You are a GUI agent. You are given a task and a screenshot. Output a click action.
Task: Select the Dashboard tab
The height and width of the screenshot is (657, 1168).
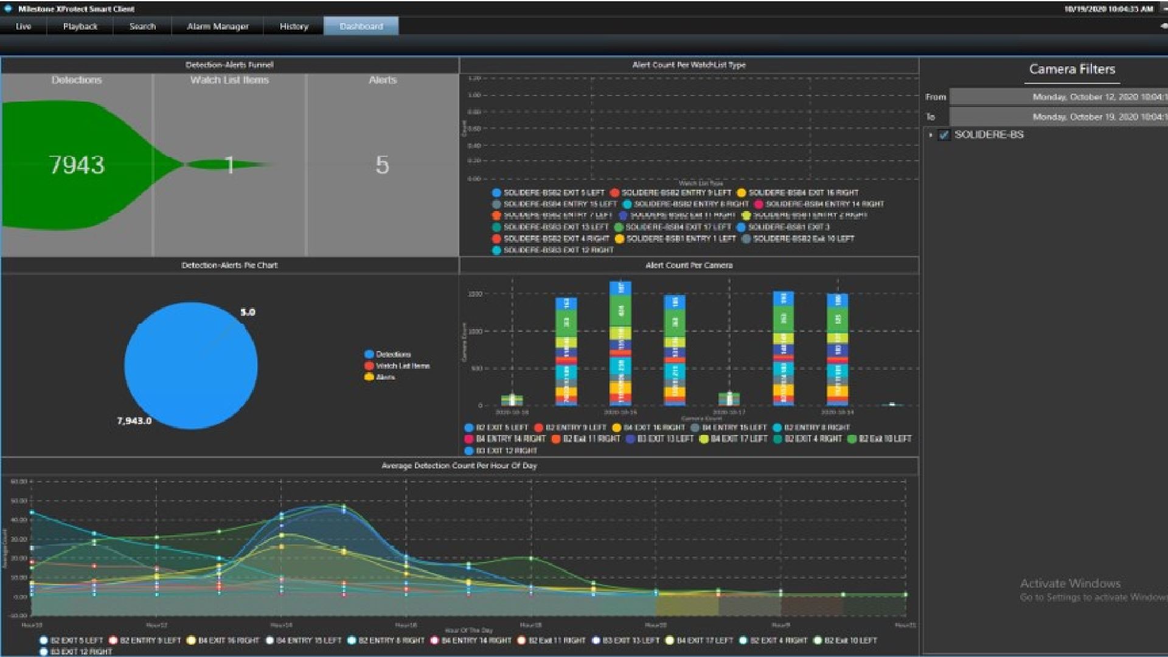[x=361, y=26]
